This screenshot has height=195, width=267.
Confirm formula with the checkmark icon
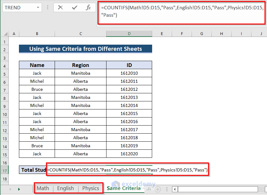click(x=75, y=7)
